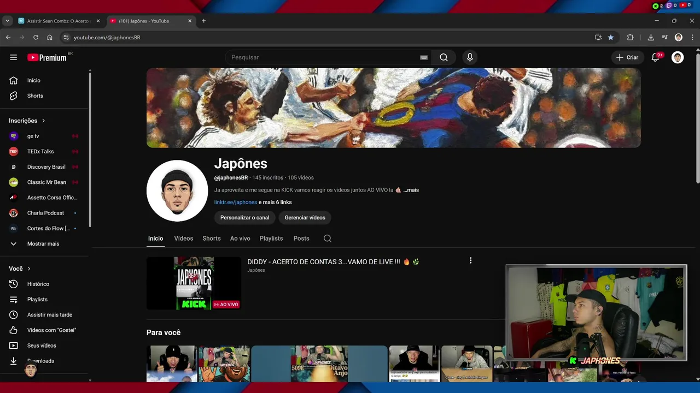Viewport: 700px width, 393px height.
Task: Expand the Inscrições section
Action: coord(27,121)
